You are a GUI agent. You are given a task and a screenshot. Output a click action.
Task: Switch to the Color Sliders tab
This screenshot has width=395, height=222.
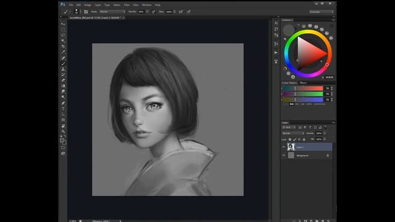tap(289, 83)
